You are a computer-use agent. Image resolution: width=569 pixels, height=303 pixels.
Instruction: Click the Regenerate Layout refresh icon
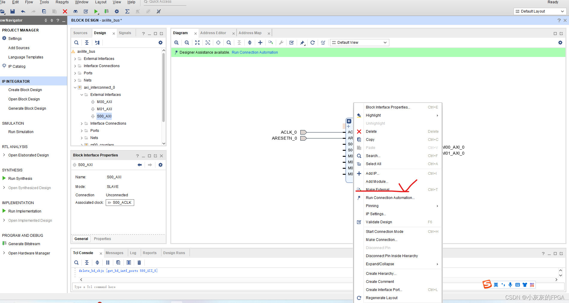click(x=313, y=43)
